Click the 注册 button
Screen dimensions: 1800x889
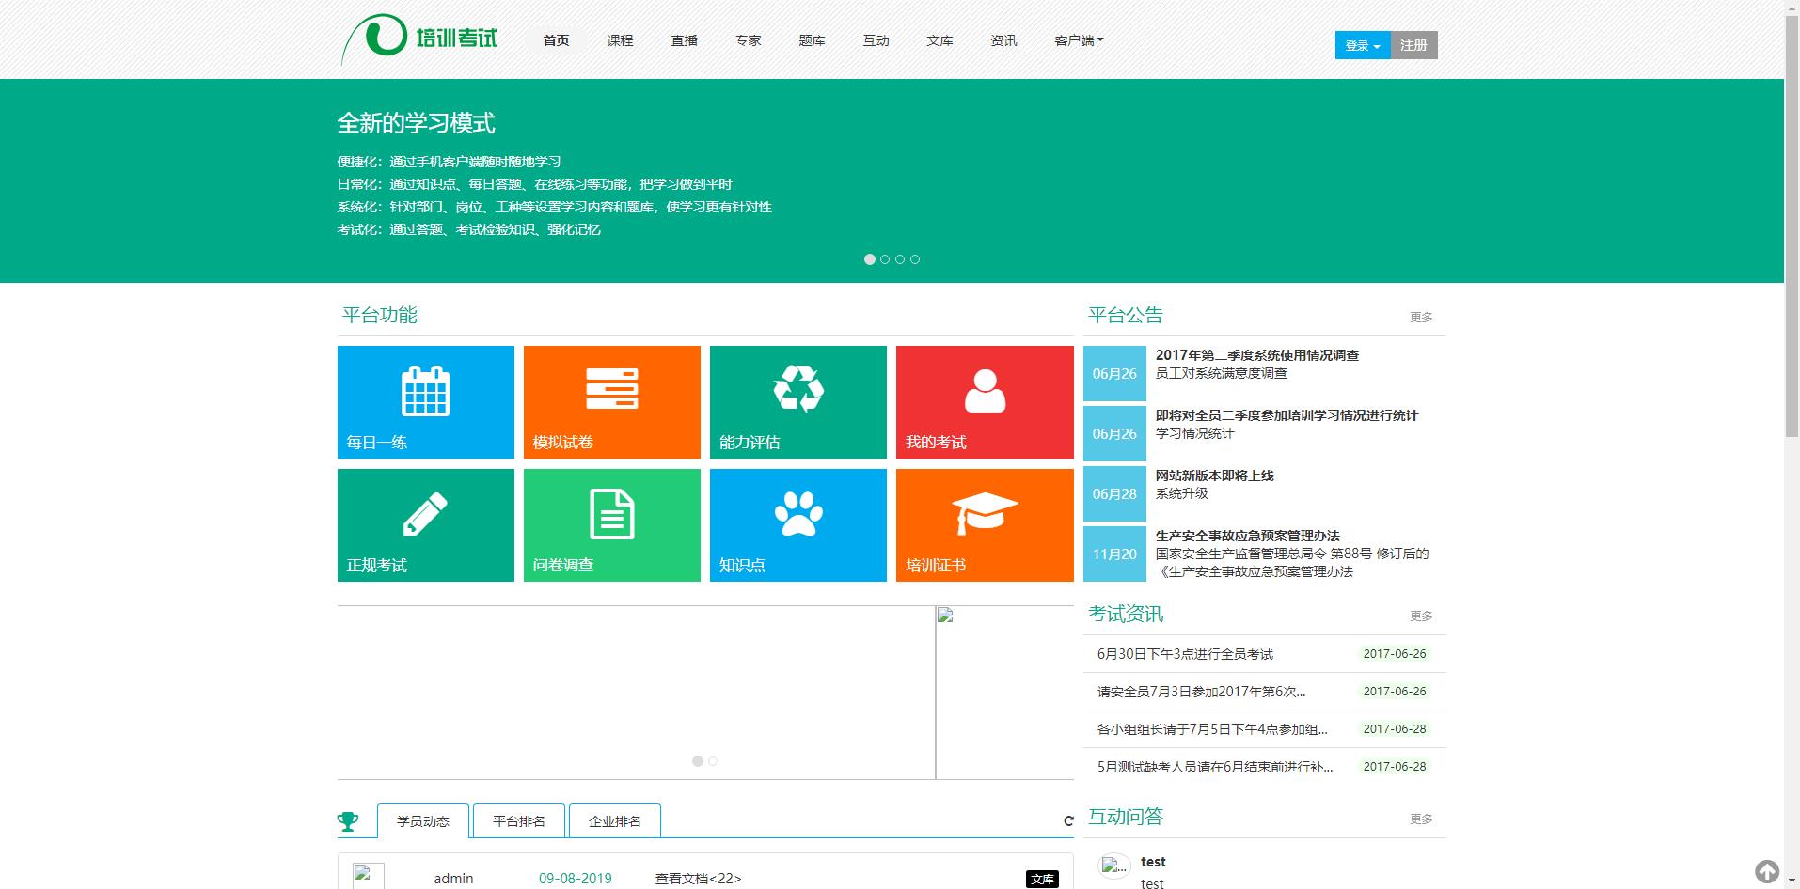point(1413,45)
